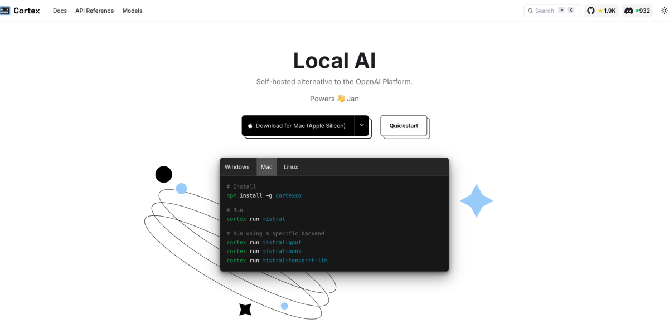Screen dimensions: 669x334
Task: Click the blue four-point star graphic
Action: coord(477,200)
